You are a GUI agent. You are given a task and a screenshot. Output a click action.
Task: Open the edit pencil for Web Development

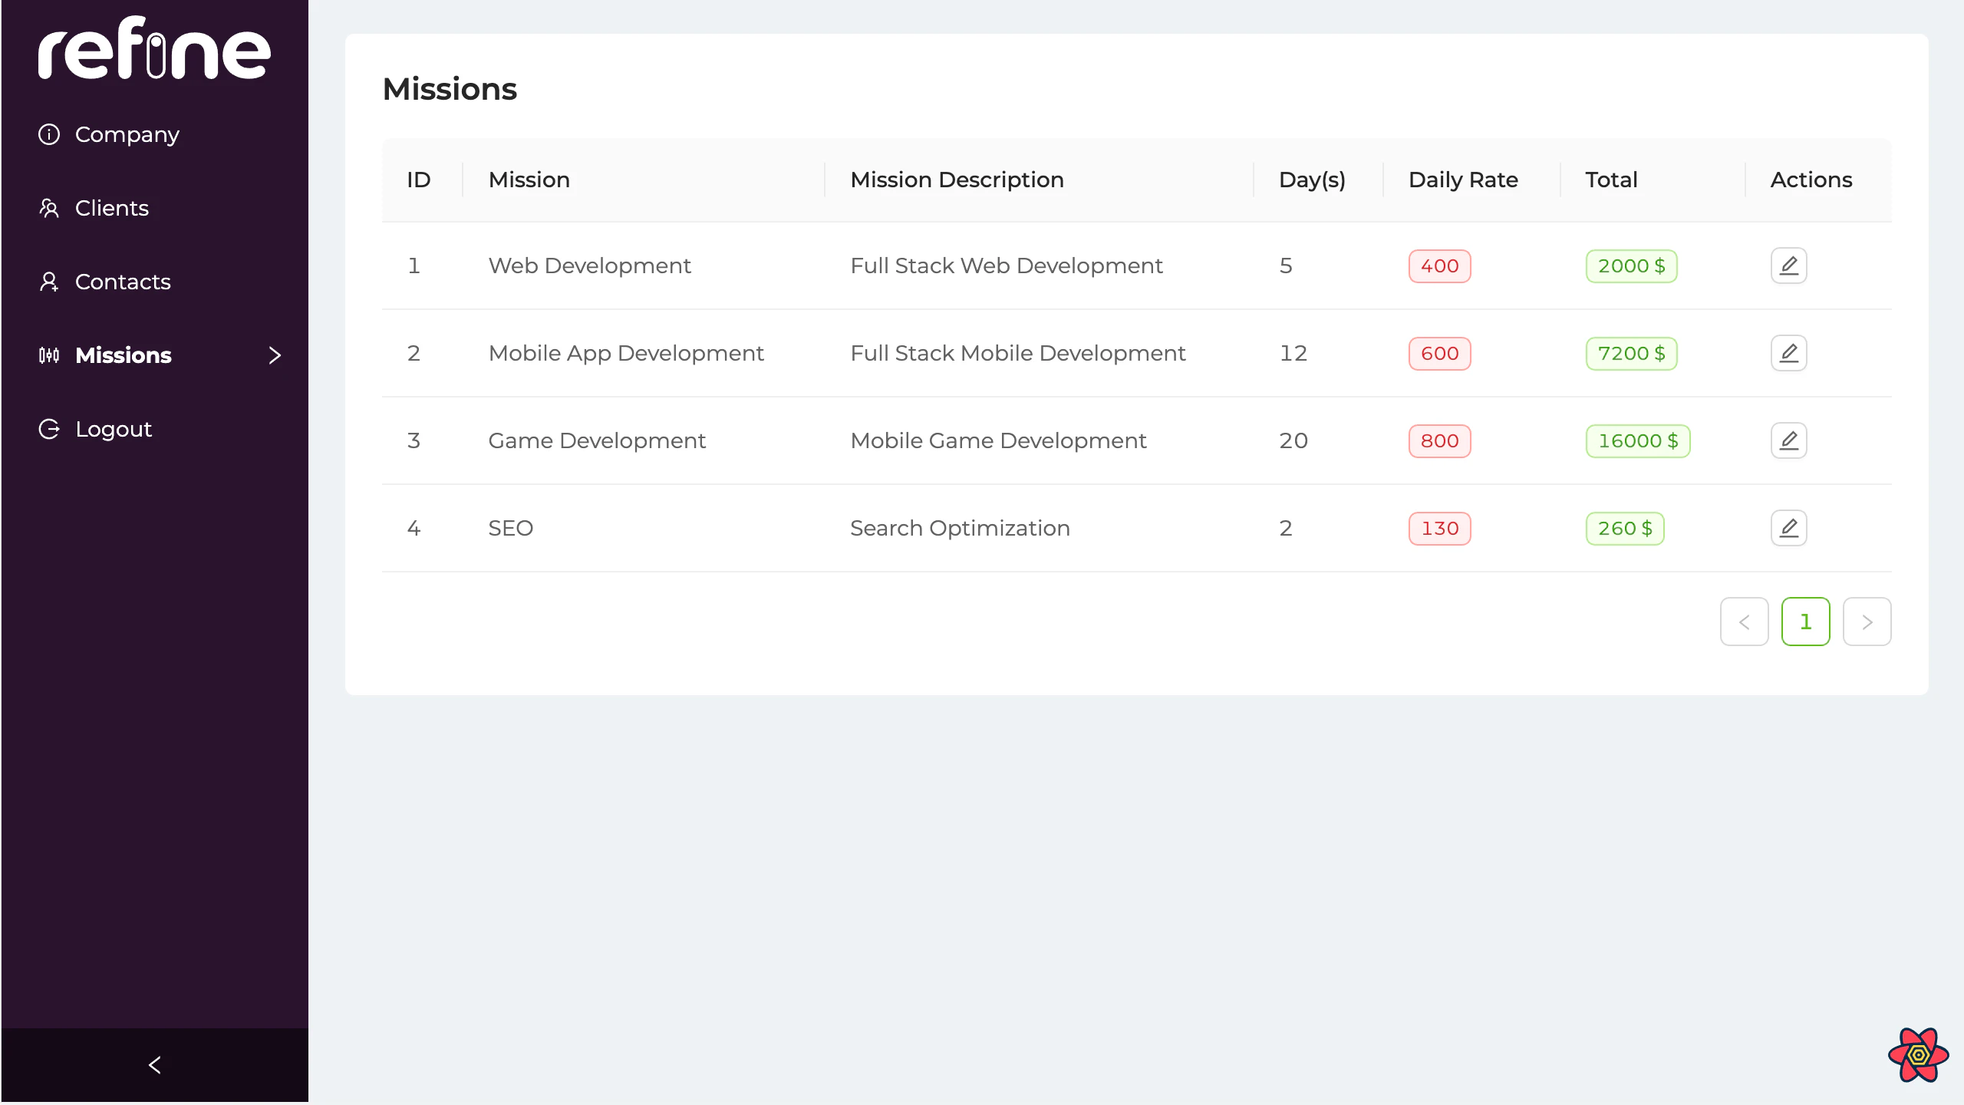tap(1789, 266)
